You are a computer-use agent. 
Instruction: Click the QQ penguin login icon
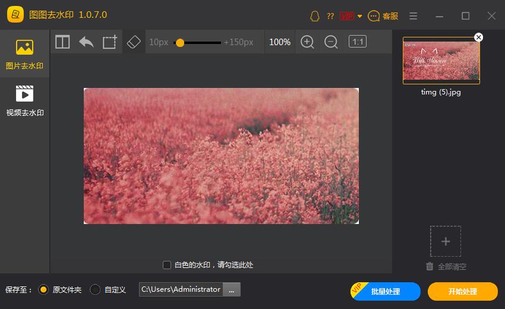(315, 16)
